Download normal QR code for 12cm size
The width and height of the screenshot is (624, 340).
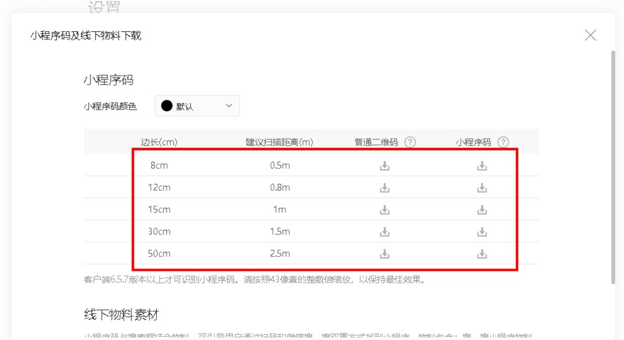pyautogui.click(x=385, y=188)
